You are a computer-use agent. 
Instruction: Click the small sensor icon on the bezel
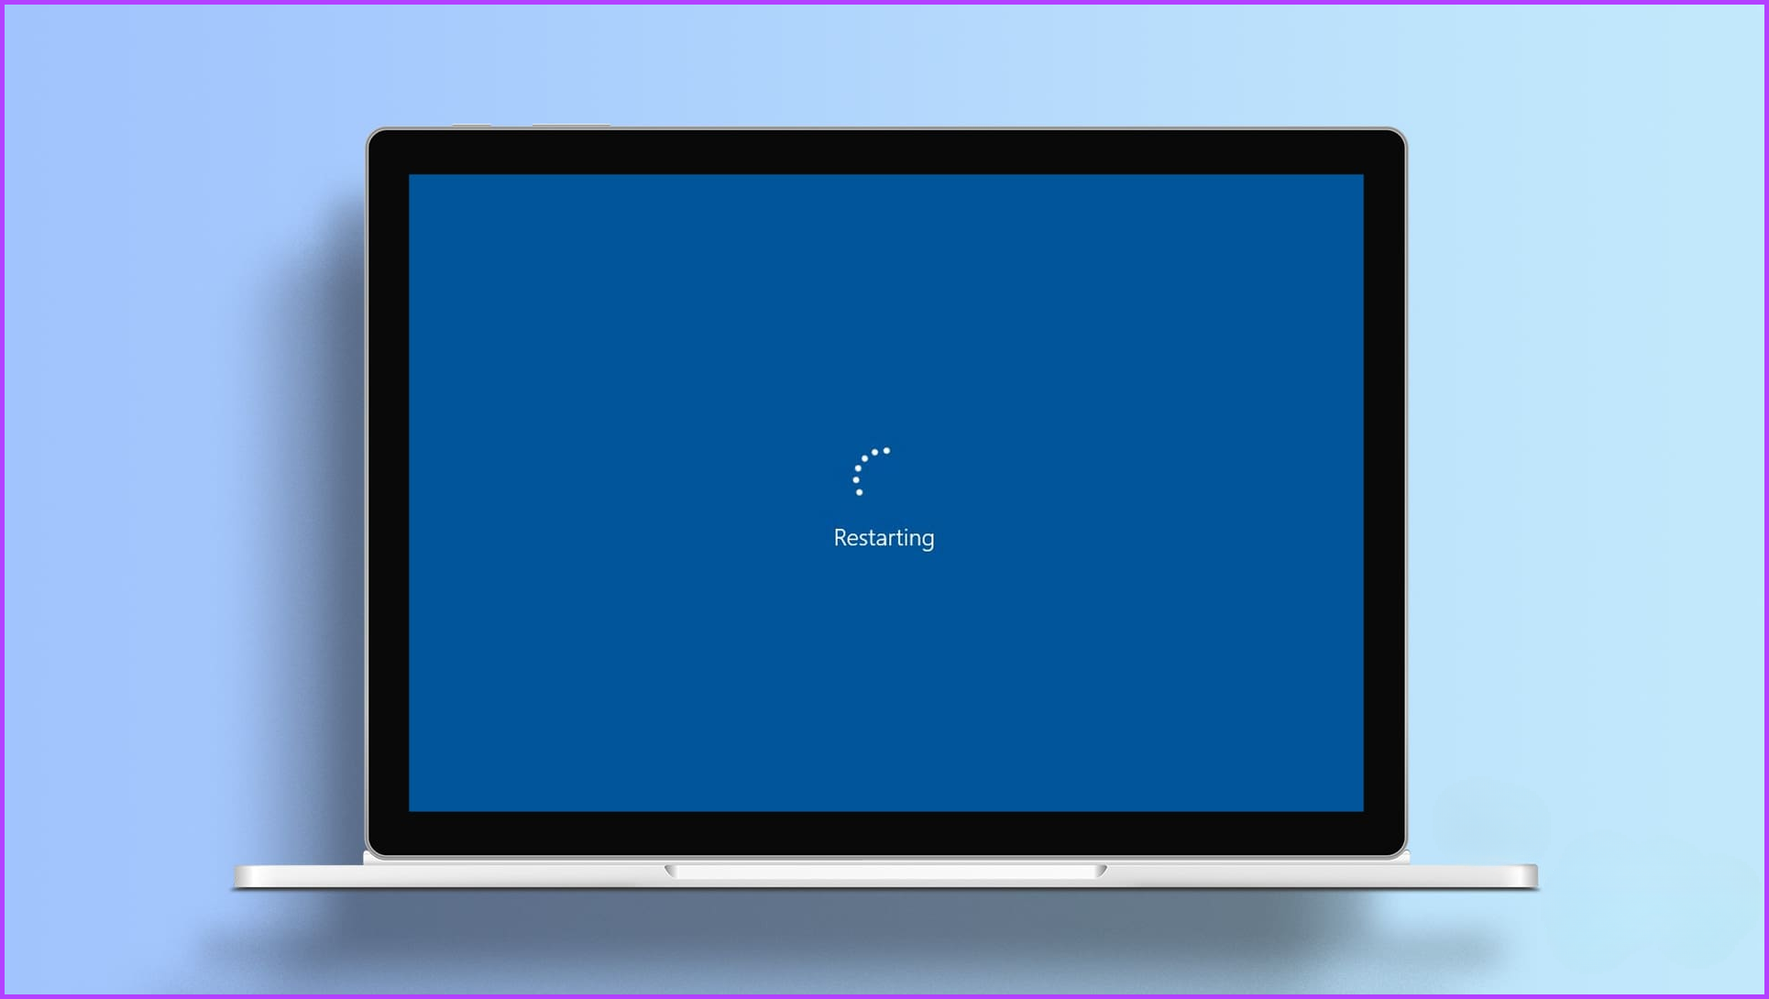click(470, 123)
